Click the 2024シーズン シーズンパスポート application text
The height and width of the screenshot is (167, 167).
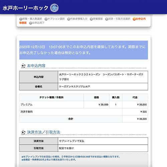point(101,77)
